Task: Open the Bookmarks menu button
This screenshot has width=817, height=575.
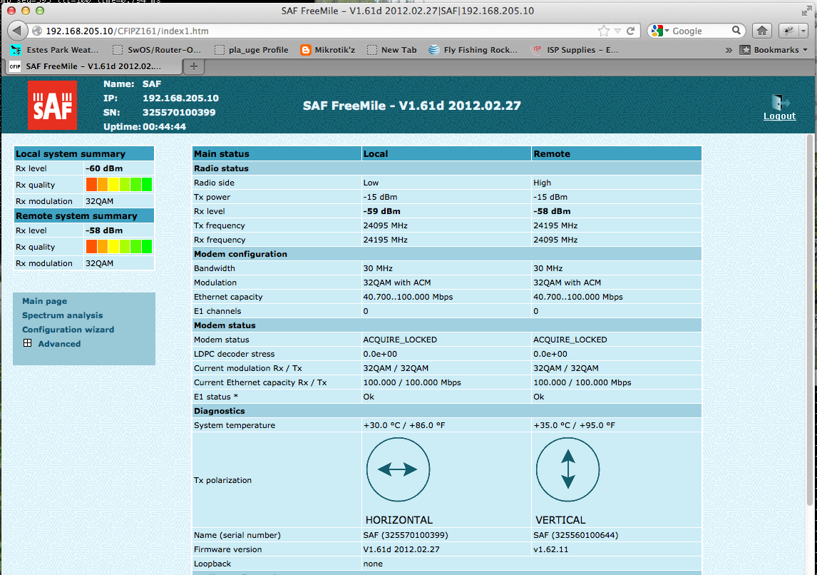Action: pyautogui.click(x=774, y=50)
